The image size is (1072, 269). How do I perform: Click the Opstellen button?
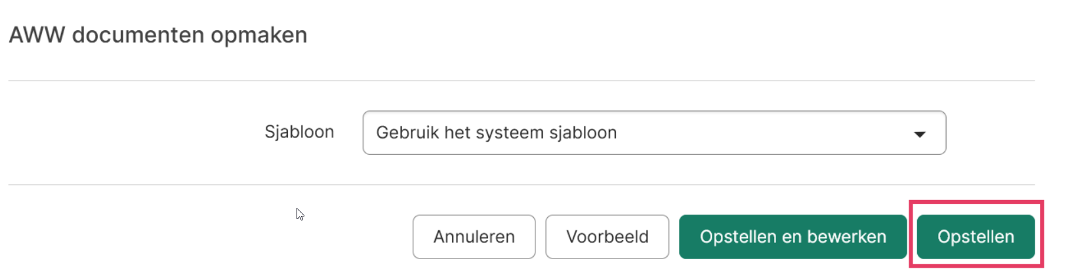tap(976, 237)
